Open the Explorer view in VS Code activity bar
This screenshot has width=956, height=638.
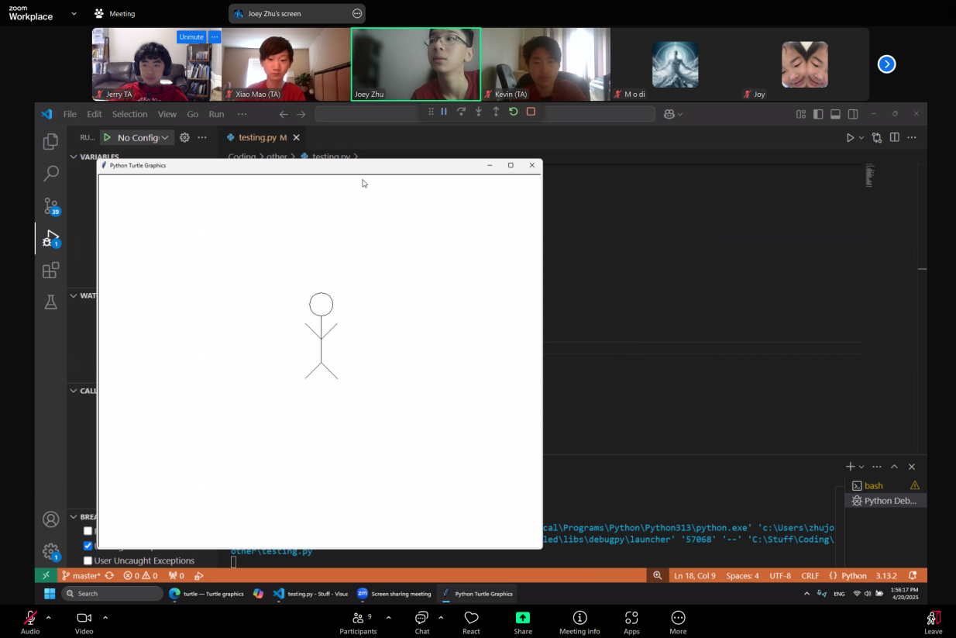(x=50, y=141)
